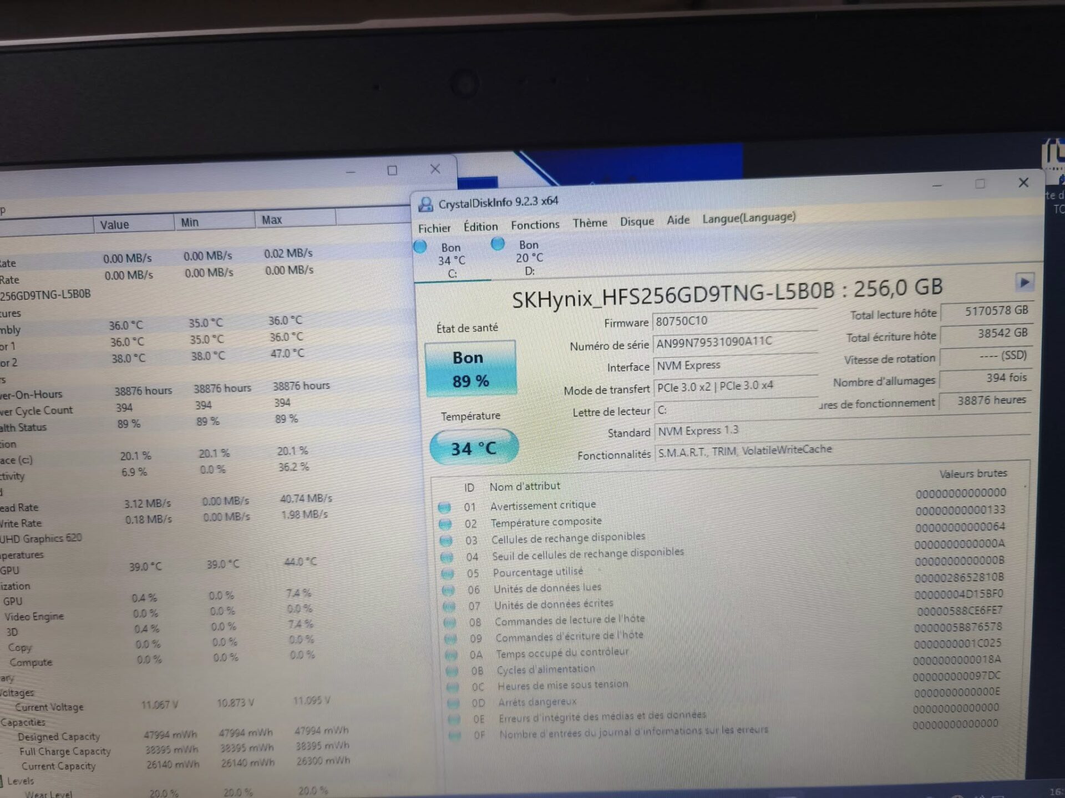Click the CrystalDiskInfo title bar icon

425,204
